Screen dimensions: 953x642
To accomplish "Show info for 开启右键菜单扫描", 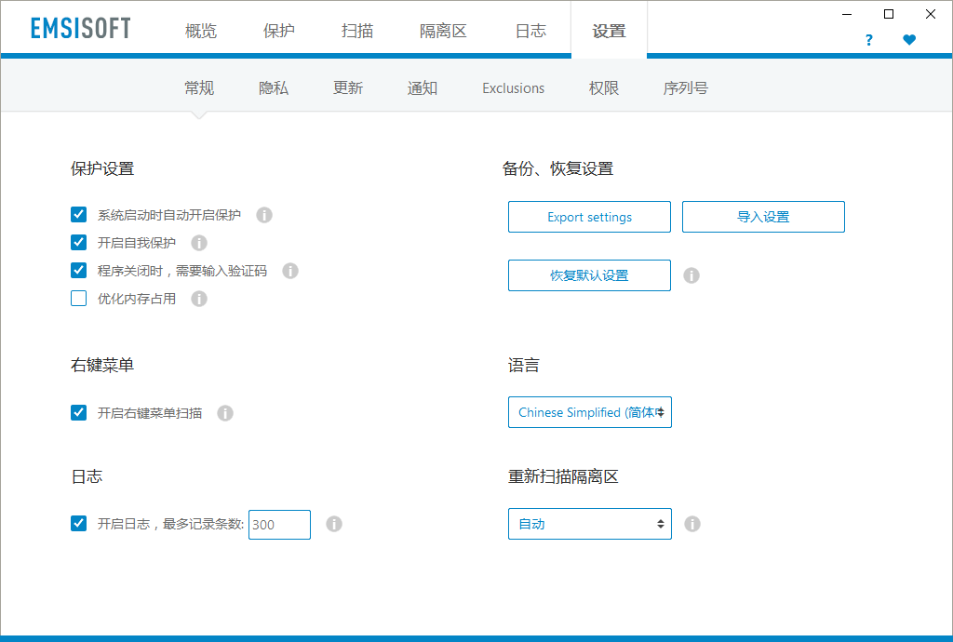I will coord(225,413).
